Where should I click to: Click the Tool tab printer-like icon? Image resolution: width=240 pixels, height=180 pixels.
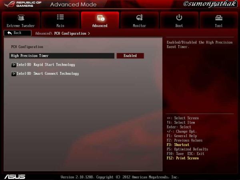tap(219, 18)
